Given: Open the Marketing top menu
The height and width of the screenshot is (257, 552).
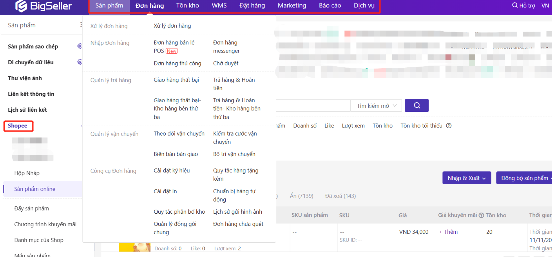Looking at the screenshot, I should click(x=292, y=5).
